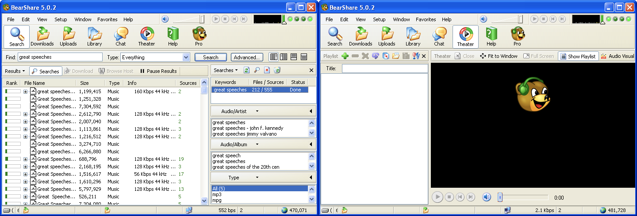Screen dimensions: 637x216
Task: Open Theater in the left BearShare window
Action: (x=146, y=37)
